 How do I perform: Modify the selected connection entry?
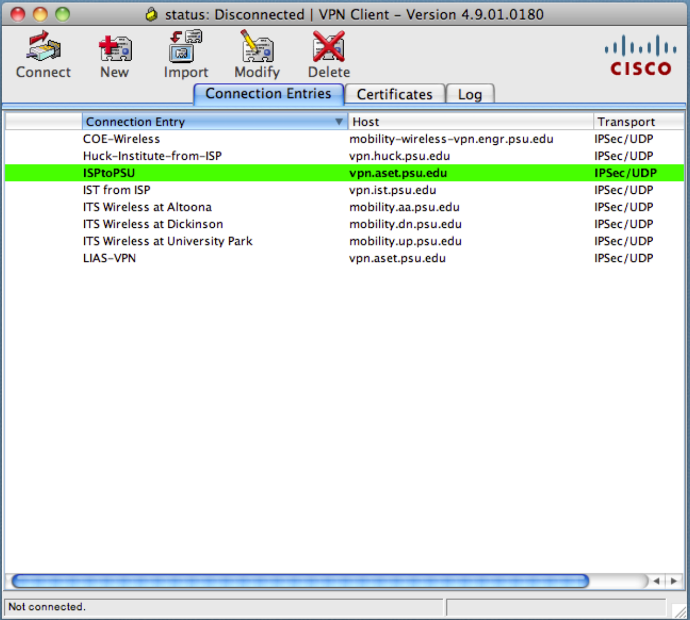coord(257,55)
